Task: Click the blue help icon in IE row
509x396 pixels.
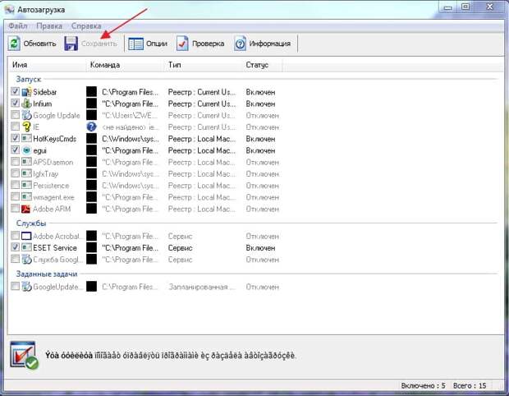Action: point(92,127)
